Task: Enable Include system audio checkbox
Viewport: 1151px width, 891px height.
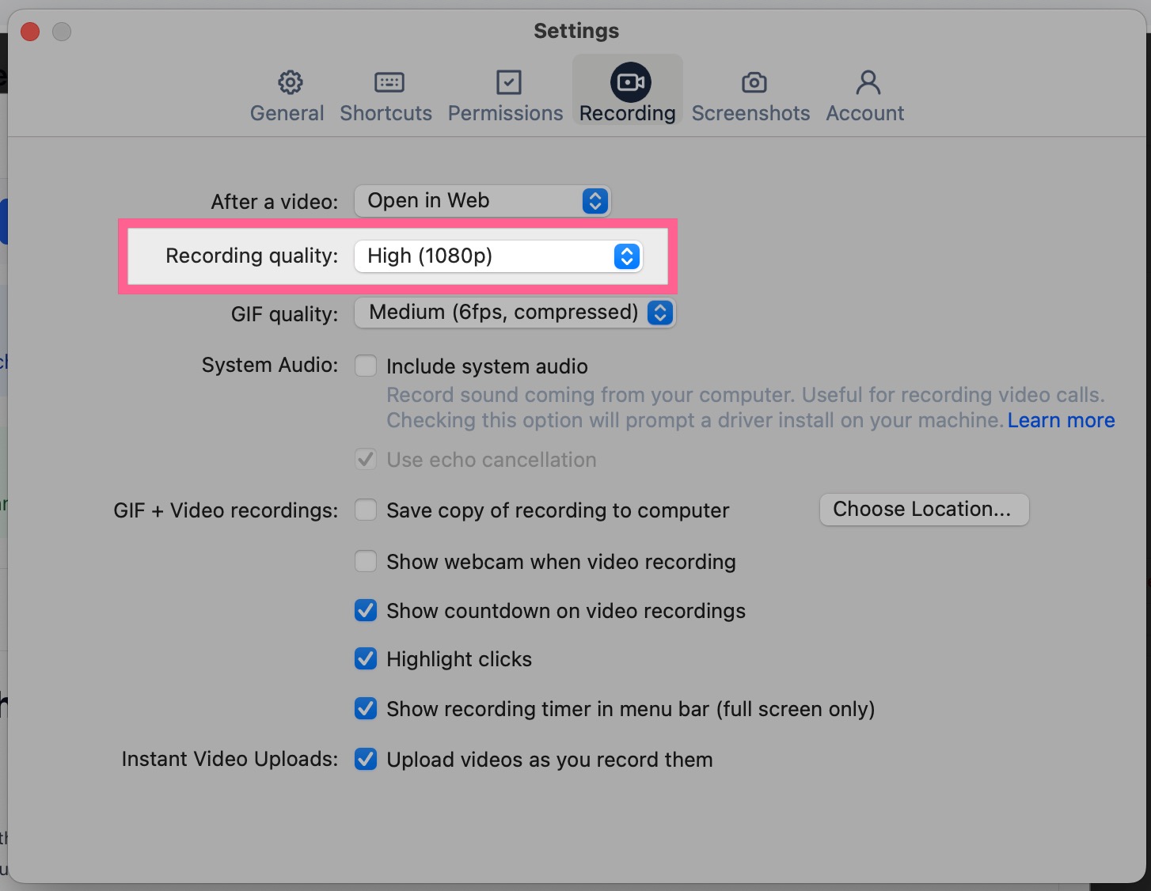Action: pos(366,366)
